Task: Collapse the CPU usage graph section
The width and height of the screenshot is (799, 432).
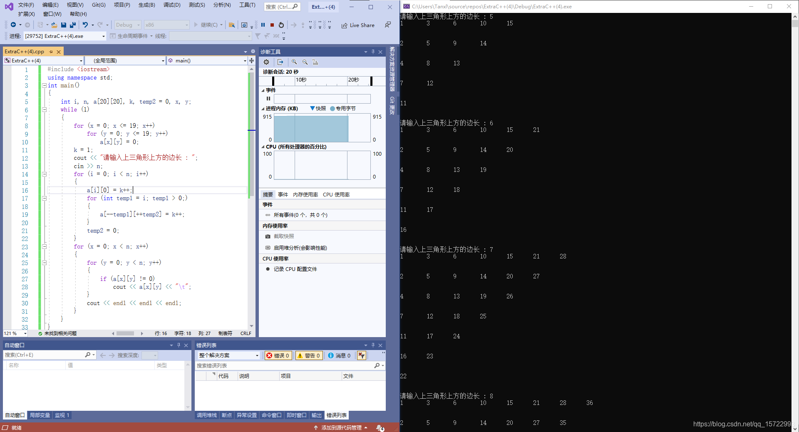Action: pyautogui.click(x=263, y=147)
